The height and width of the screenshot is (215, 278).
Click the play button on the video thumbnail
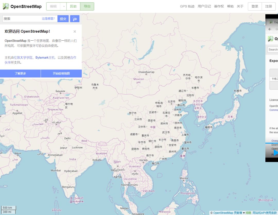tap(276, 153)
